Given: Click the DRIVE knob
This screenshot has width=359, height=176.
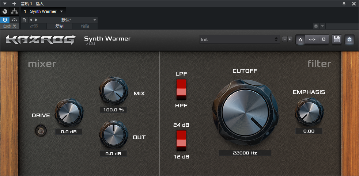Looking at the screenshot, I should (x=69, y=113).
